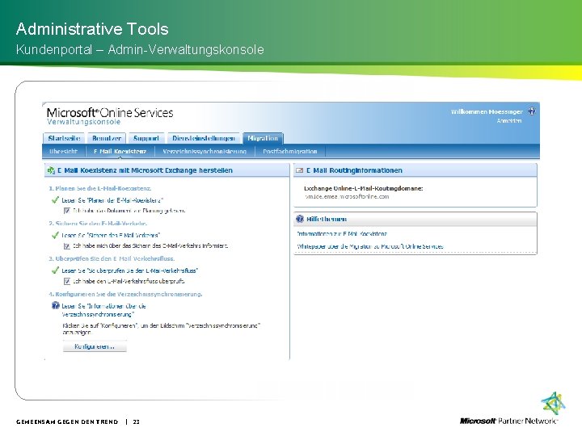Click the instruction text 'Klicken Sie auf Konfigurieren'
This screenshot has height=436, width=582.
[x=162, y=329]
